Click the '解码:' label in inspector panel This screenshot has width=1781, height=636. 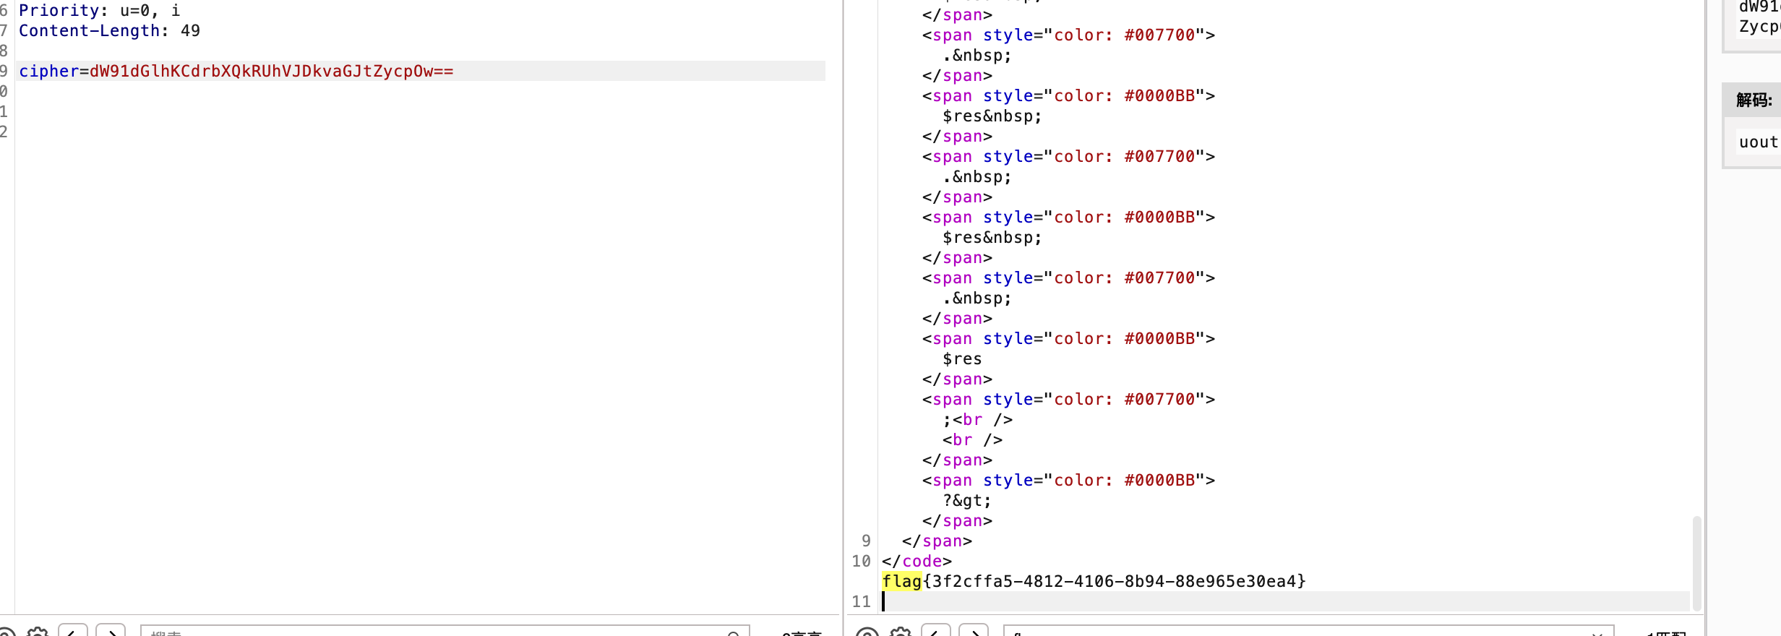(1754, 100)
